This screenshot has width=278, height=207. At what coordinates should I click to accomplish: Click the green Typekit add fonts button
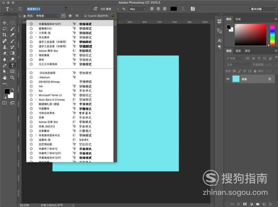pos(113,15)
